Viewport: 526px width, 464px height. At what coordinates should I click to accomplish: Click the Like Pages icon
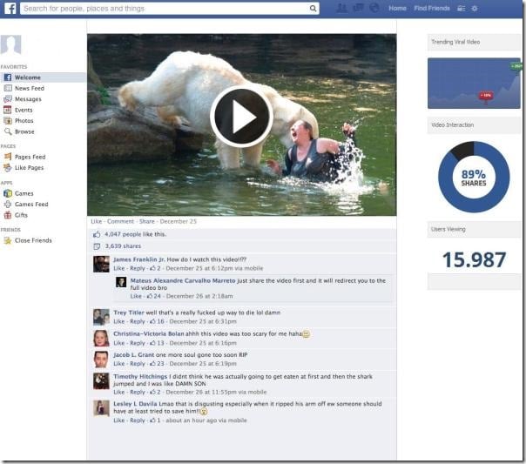tap(7, 167)
